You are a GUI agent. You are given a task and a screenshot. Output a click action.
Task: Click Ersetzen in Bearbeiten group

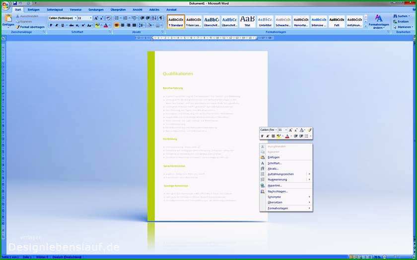point(401,21)
